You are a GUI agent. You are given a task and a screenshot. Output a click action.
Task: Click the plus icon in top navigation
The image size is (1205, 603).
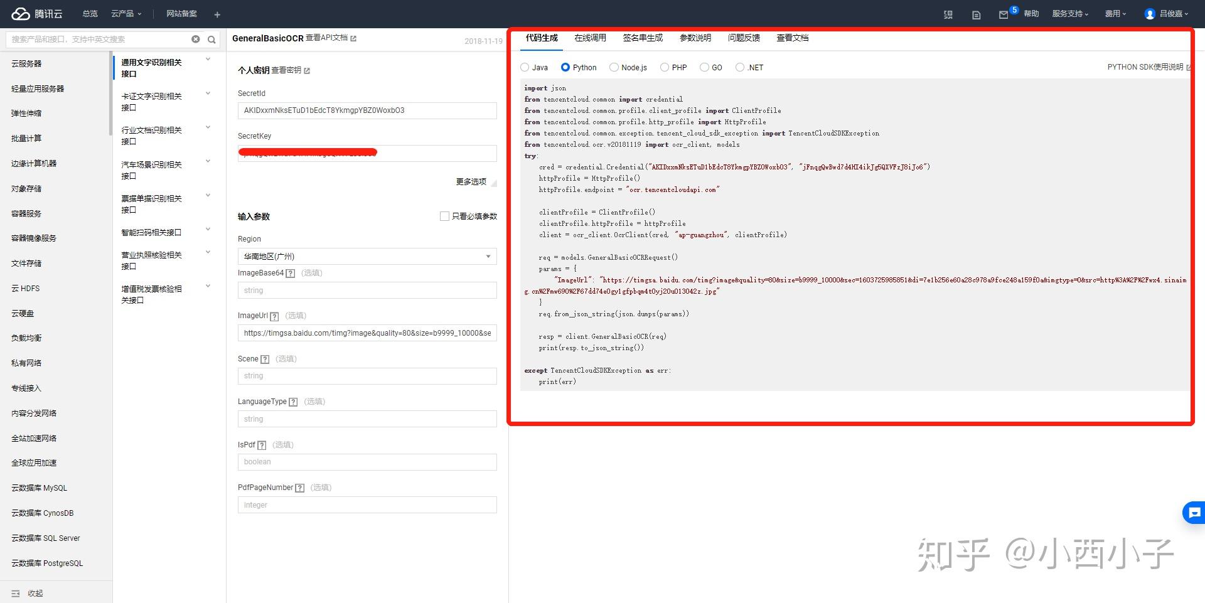pyautogui.click(x=217, y=14)
